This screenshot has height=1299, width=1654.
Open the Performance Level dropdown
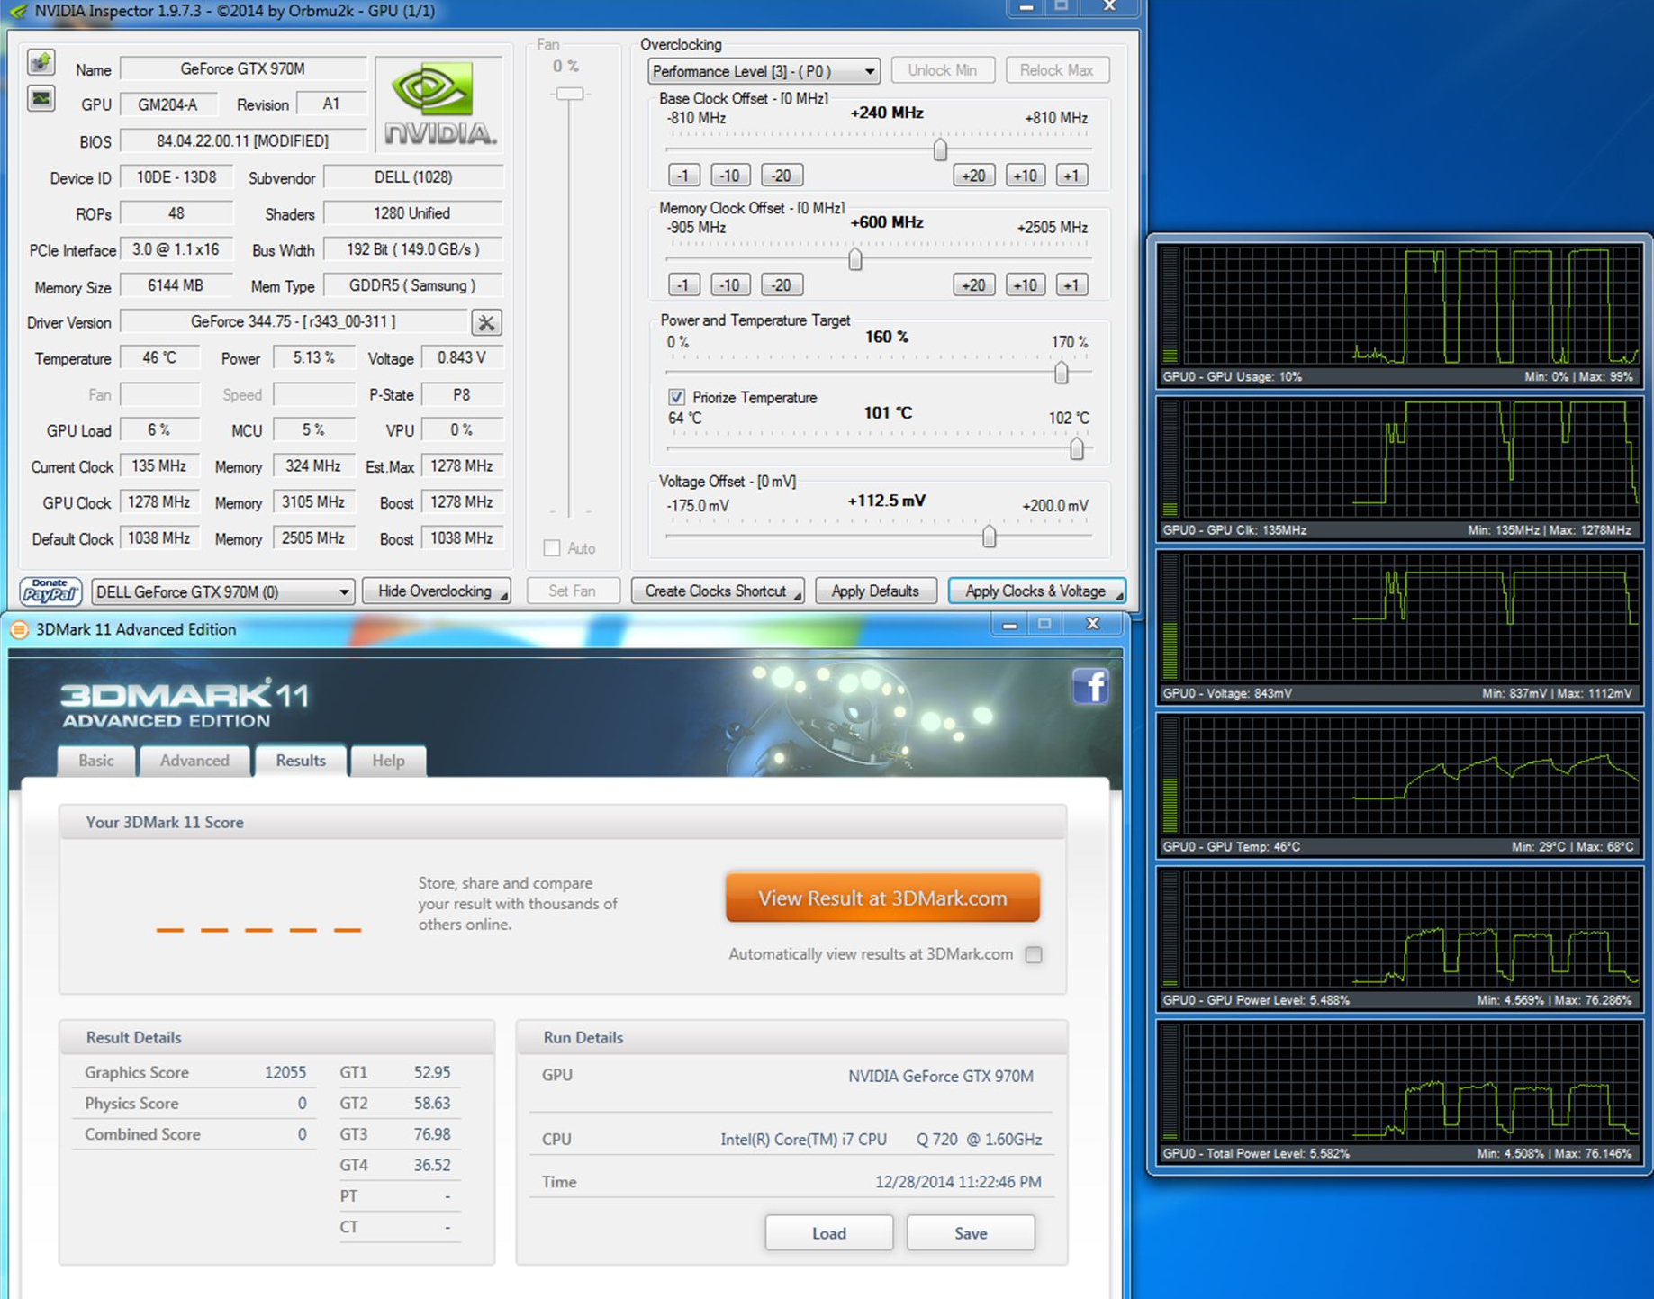click(764, 71)
